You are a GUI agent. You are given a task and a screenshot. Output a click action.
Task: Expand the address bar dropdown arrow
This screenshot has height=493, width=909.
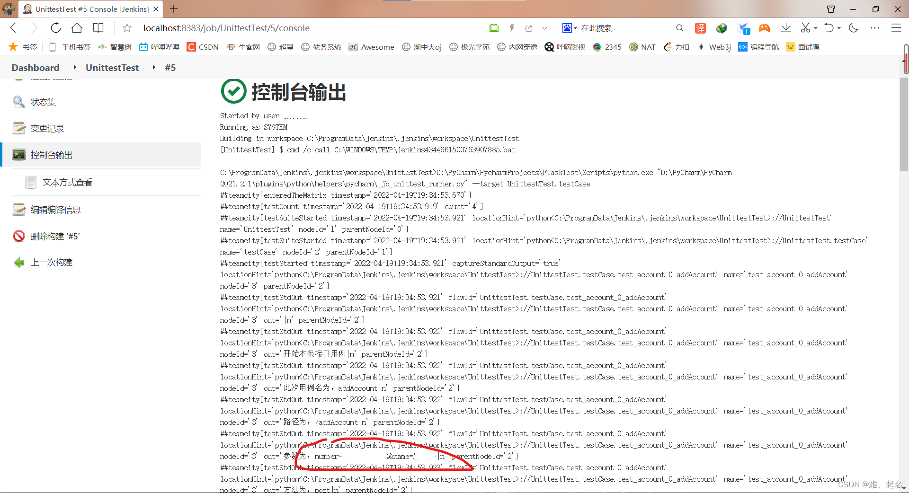[544, 28]
